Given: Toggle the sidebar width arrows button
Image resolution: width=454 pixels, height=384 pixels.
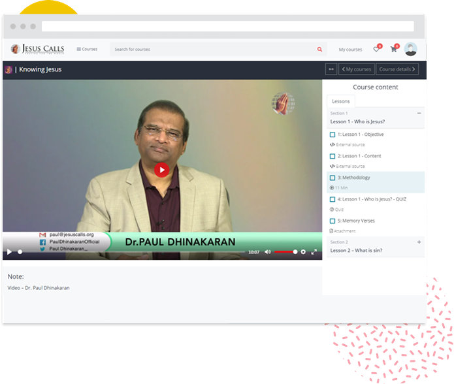Looking at the screenshot, I should coord(331,69).
